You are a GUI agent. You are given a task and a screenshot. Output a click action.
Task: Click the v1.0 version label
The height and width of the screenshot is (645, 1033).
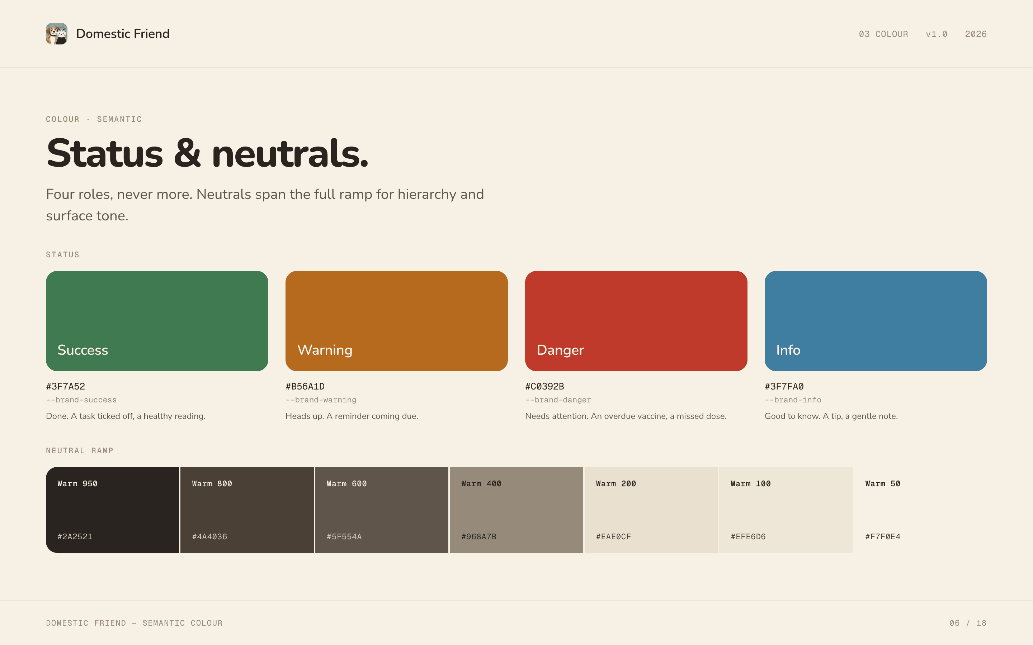(937, 34)
